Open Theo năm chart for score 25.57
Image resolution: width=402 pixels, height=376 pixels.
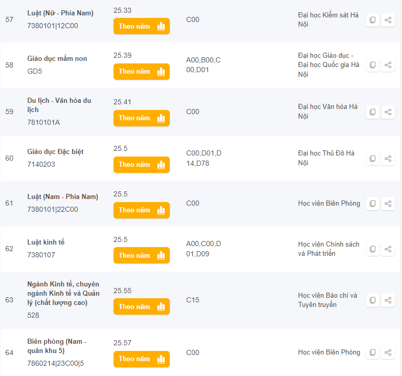point(141,359)
